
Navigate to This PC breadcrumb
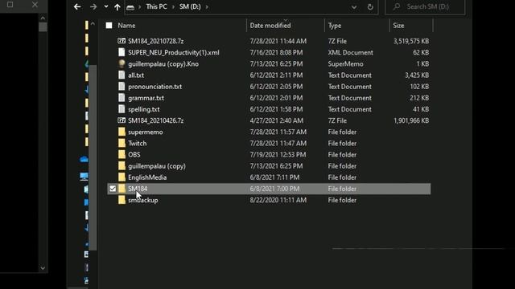click(156, 6)
